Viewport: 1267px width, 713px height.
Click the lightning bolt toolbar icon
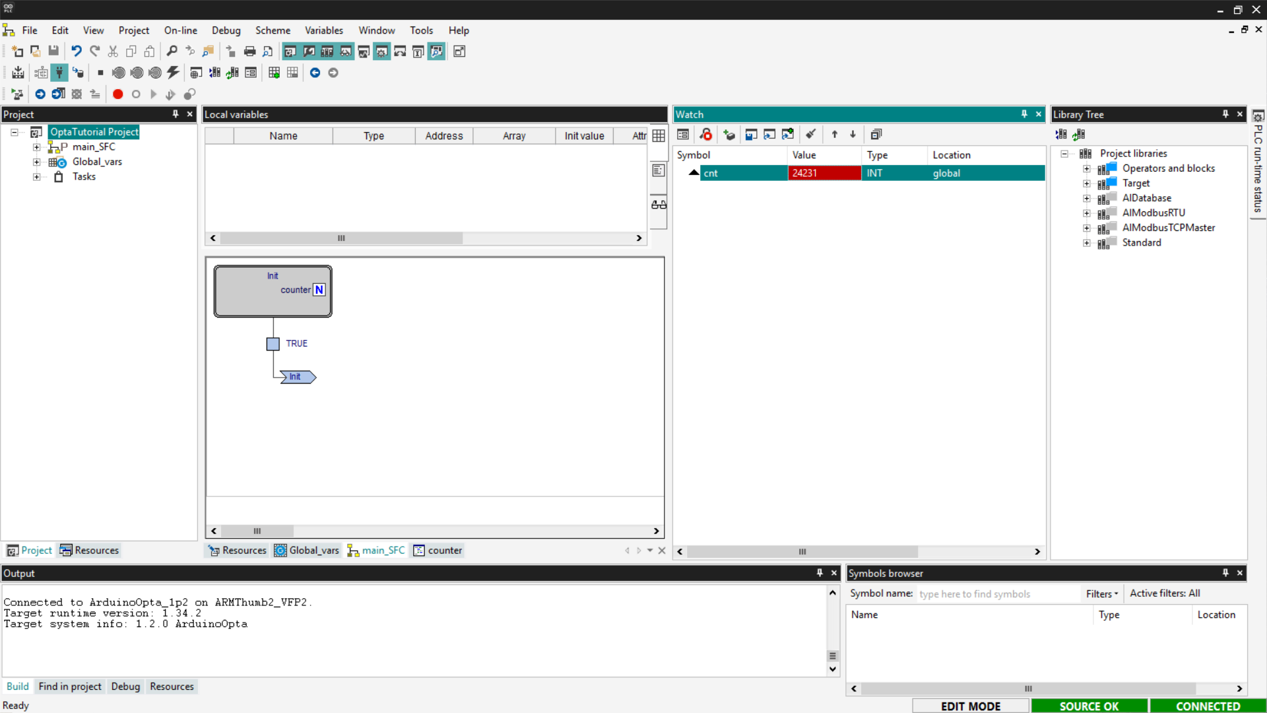tap(173, 73)
